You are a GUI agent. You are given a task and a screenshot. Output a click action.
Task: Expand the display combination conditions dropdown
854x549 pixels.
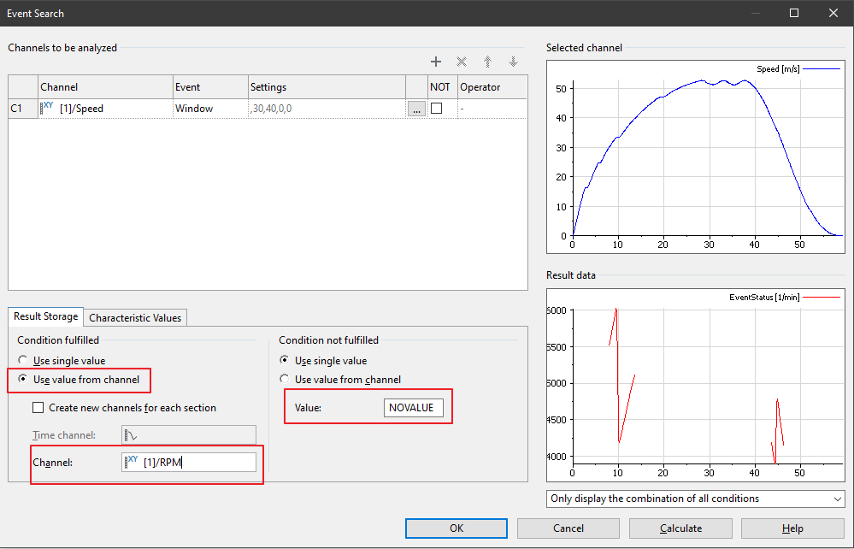[694, 499]
